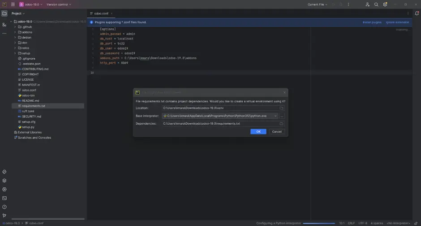
Task: Click the Debug icon in the top toolbar
Action: coord(341,4)
